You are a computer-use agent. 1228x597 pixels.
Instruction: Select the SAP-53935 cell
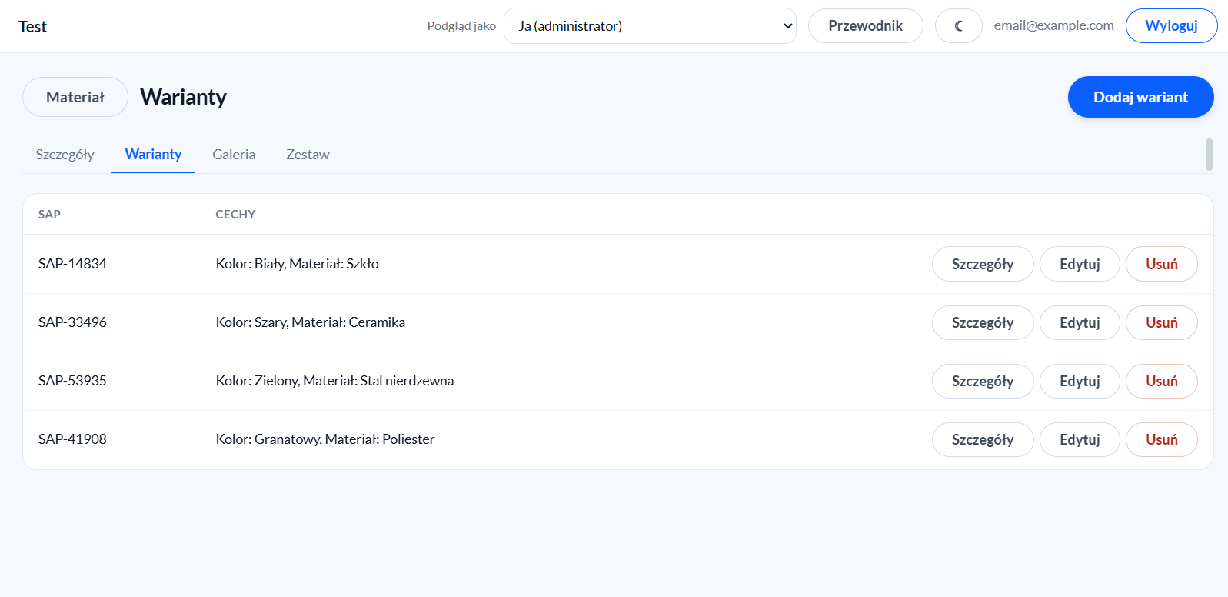click(72, 381)
